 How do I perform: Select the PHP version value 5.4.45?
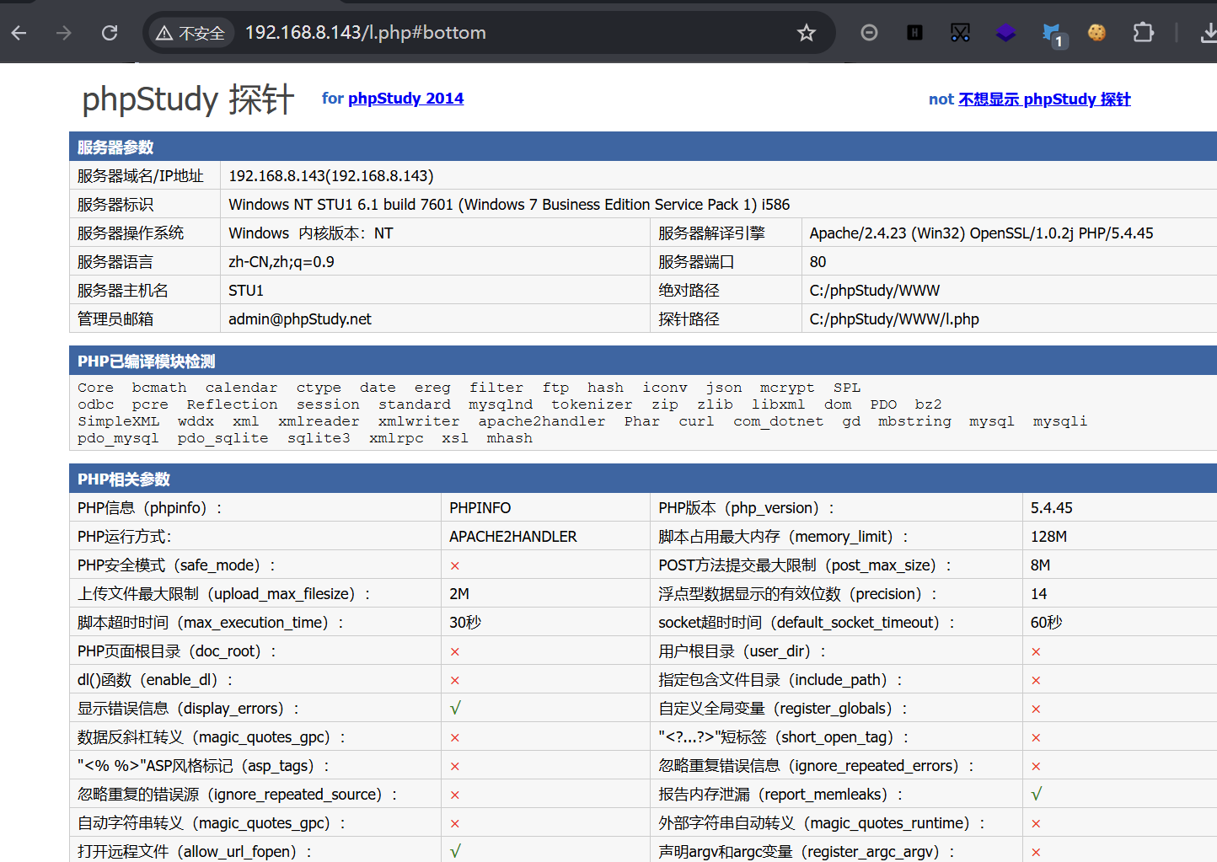1051,508
